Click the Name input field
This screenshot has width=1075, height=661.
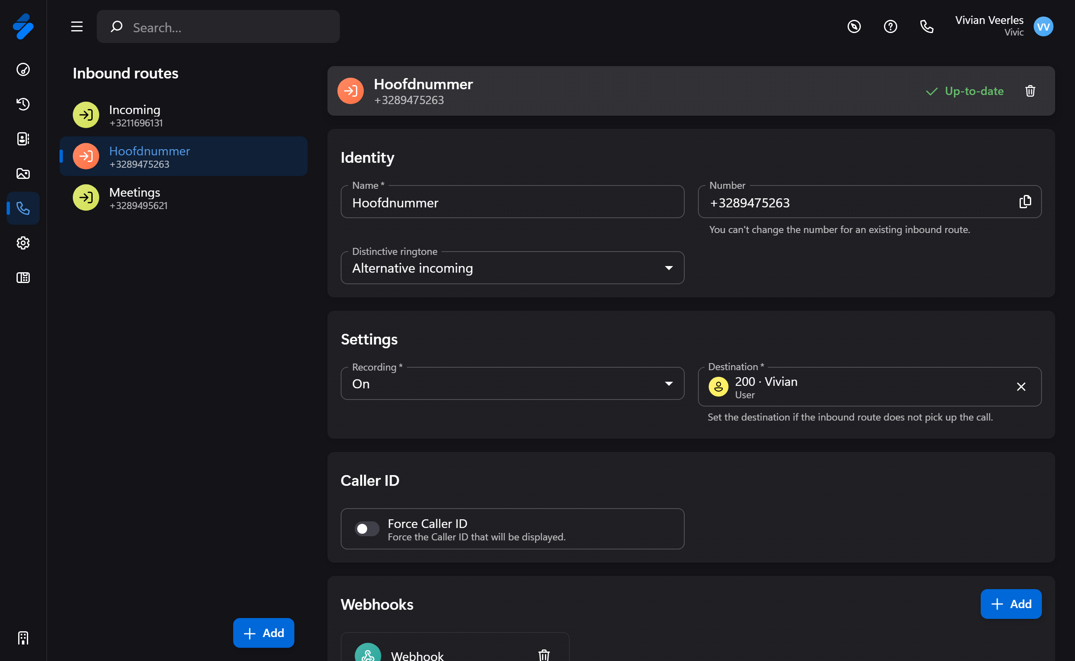[512, 203]
